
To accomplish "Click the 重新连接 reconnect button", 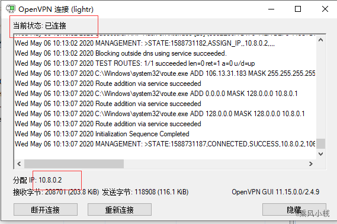I will 120,210.
